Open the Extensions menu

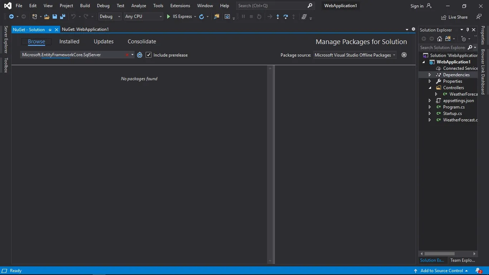(180, 6)
